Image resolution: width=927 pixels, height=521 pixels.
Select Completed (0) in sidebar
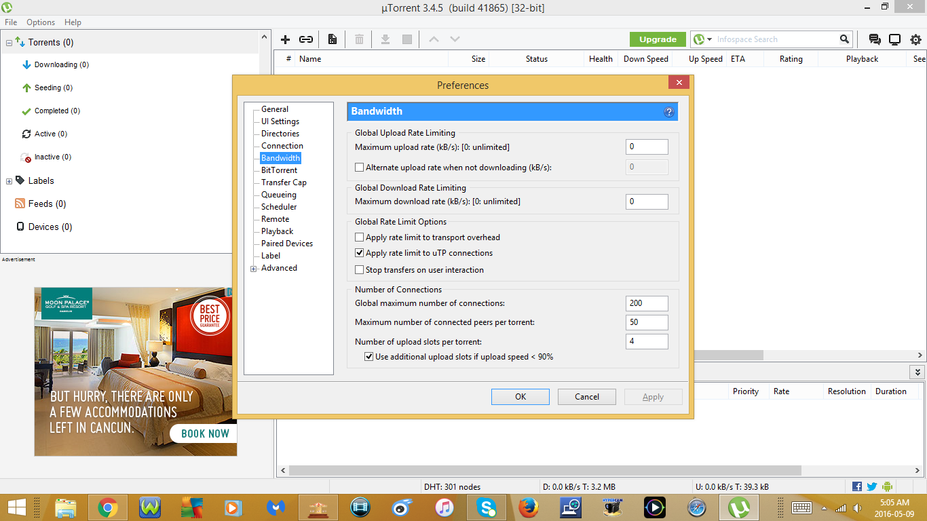[57, 111]
